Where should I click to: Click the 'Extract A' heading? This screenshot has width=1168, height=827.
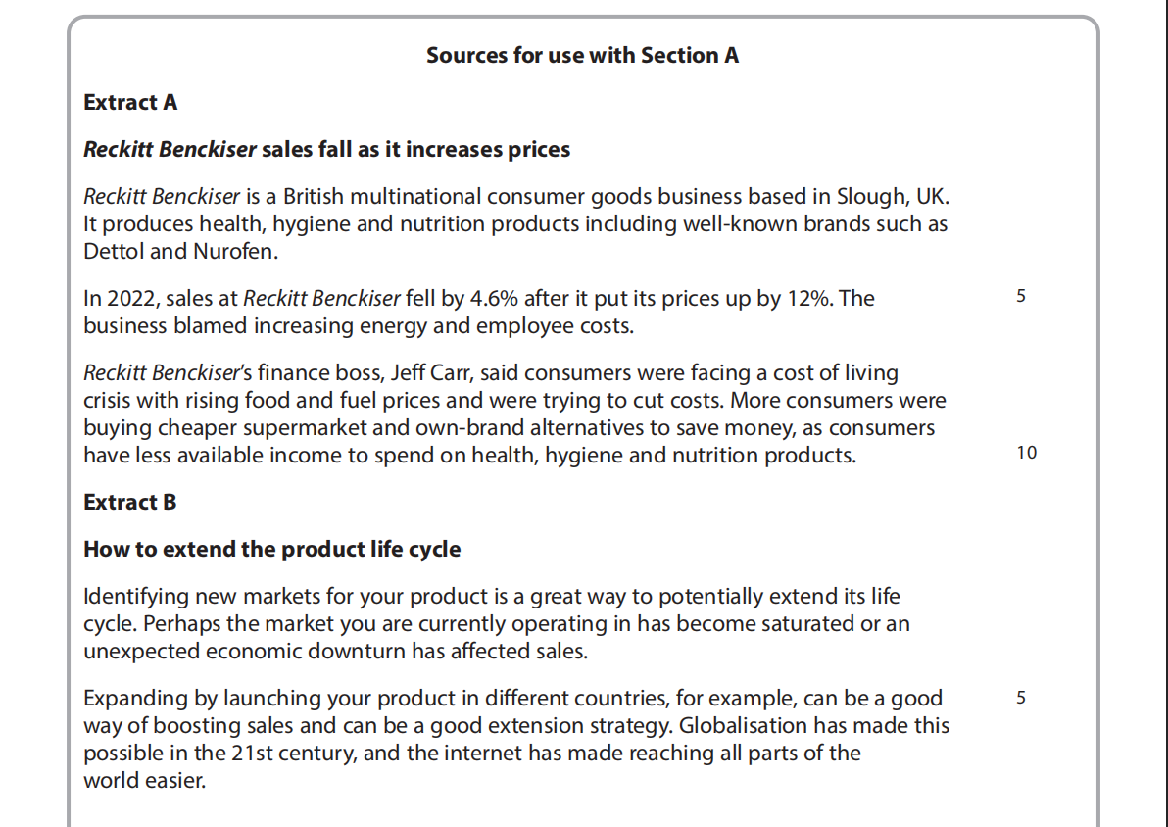coord(130,103)
